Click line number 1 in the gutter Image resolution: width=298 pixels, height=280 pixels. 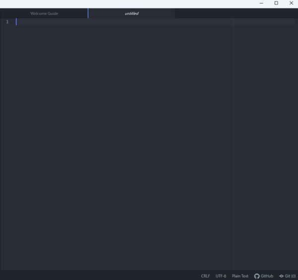click(7, 22)
